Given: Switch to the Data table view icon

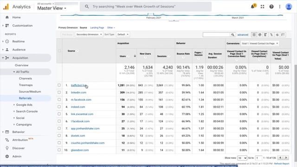Looking at the screenshot, I should (x=254, y=35).
